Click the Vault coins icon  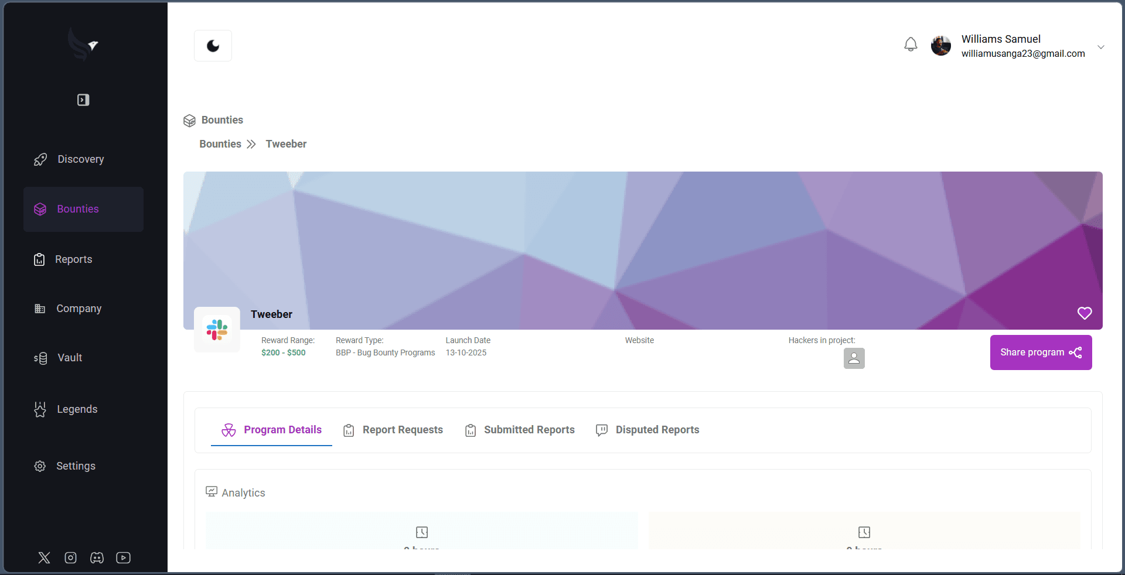(x=40, y=358)
